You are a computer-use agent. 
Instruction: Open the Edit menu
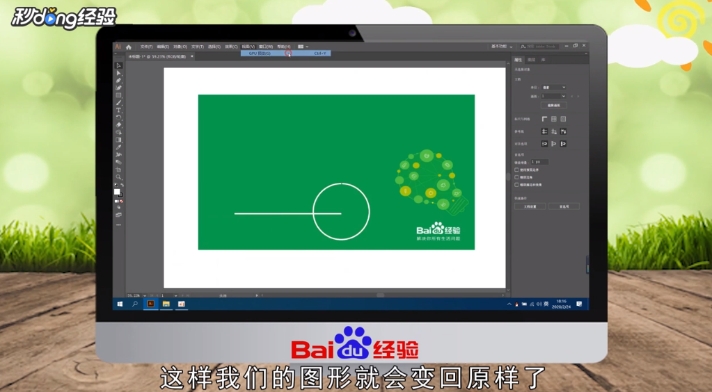tap(163, 47)
